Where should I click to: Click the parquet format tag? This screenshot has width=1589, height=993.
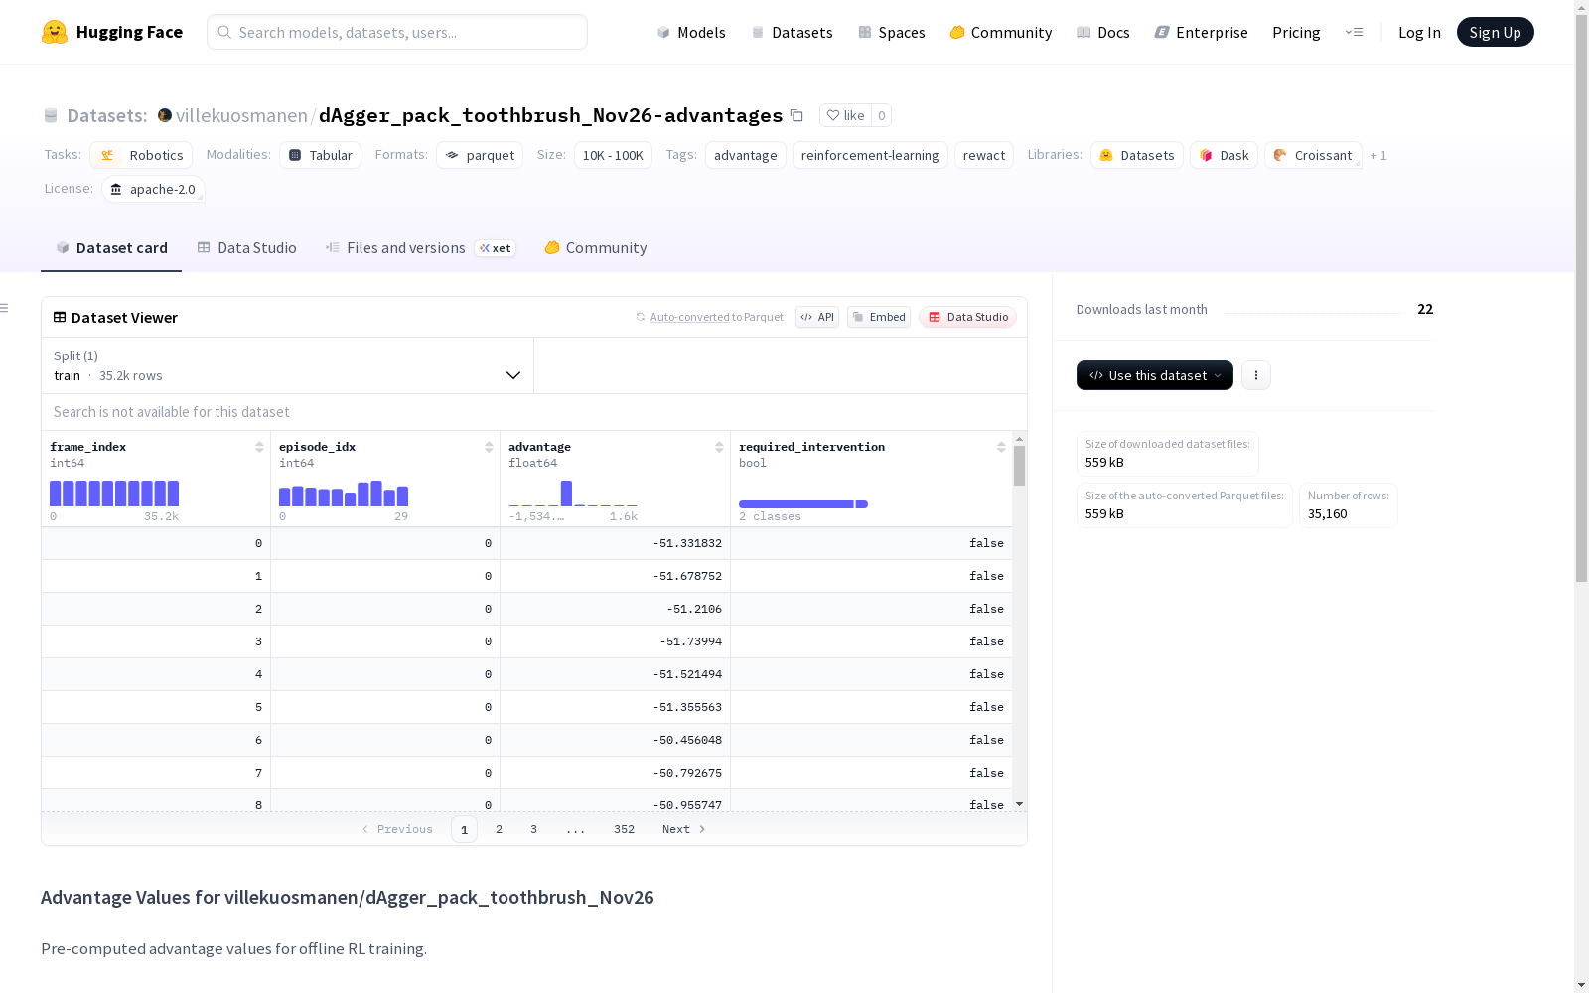click(480, 155)
